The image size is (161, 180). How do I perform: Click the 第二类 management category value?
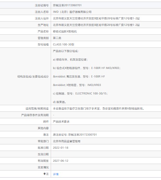point(57,38)
